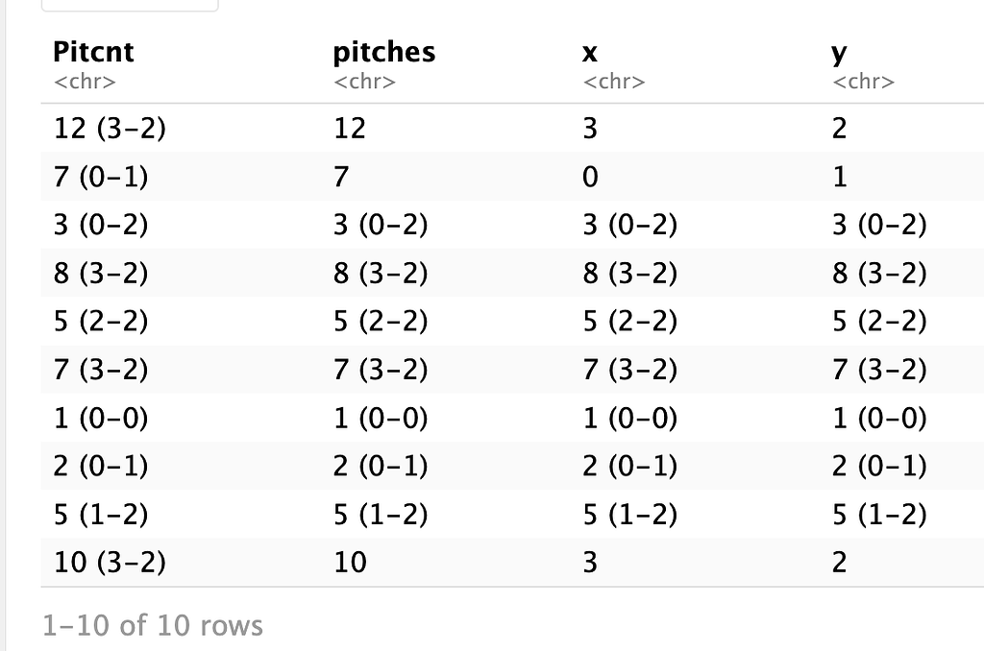Select Pitcnt cell reading 3 (0-2)
The height and width of the screenshot is (651, 984).
[101, 225]
